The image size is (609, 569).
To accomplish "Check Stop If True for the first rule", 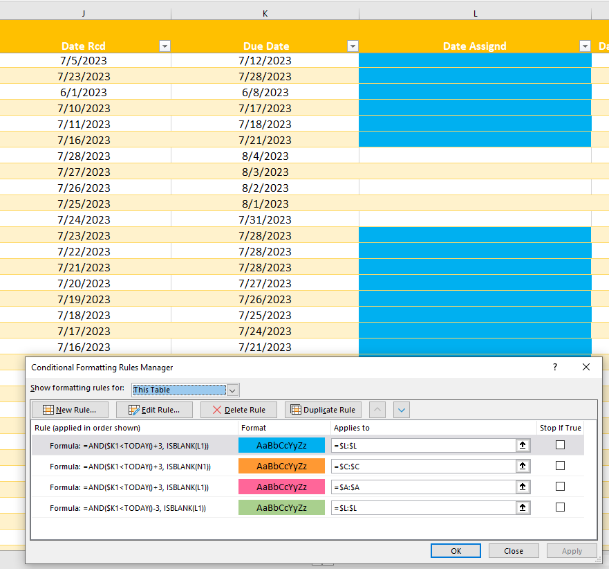I will (561, 446).
